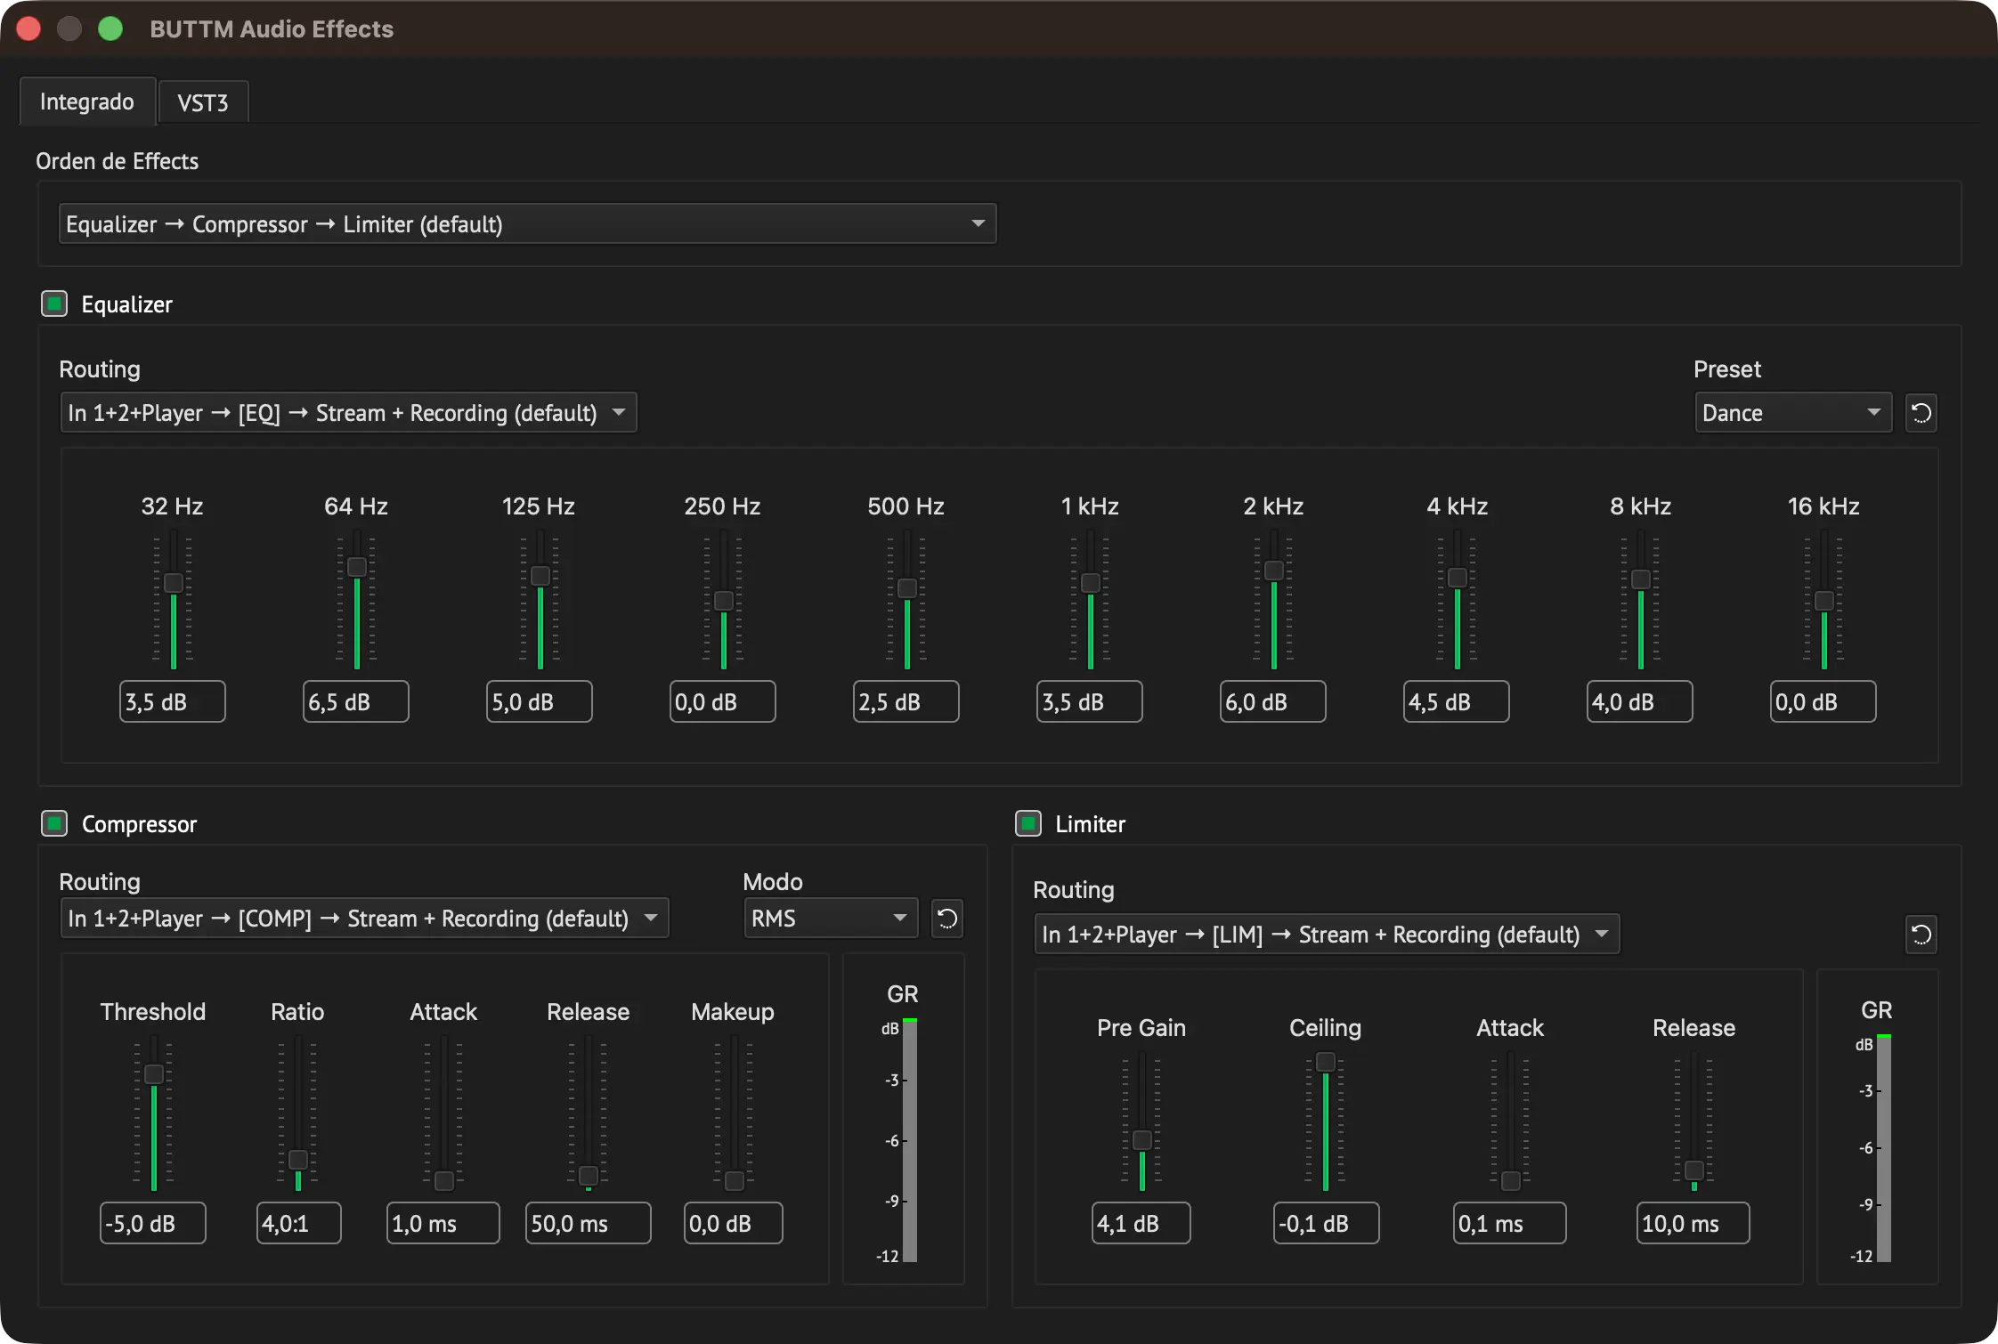Click the Limiter Pre Gain slider handle
Screen dimensions: 1998x1344
tap(1142, 1140)
